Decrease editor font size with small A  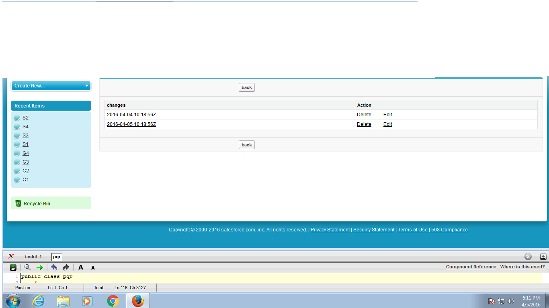[93, 268]
